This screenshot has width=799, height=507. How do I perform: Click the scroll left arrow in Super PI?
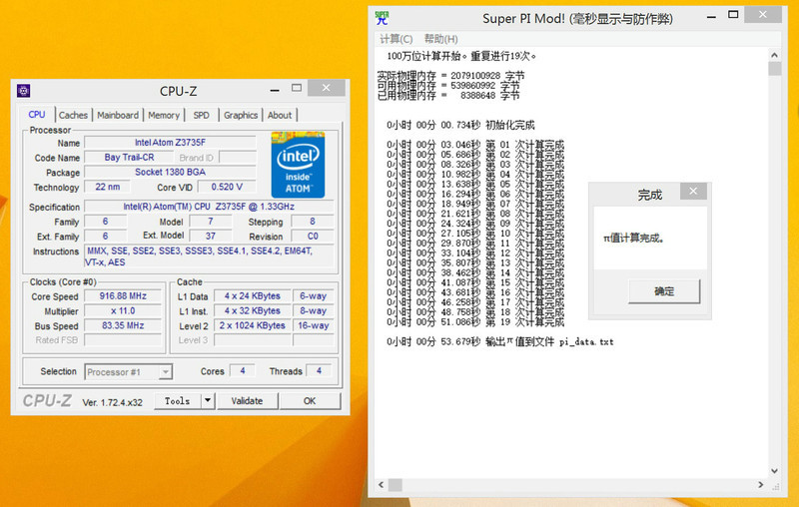tap(382, 485)
